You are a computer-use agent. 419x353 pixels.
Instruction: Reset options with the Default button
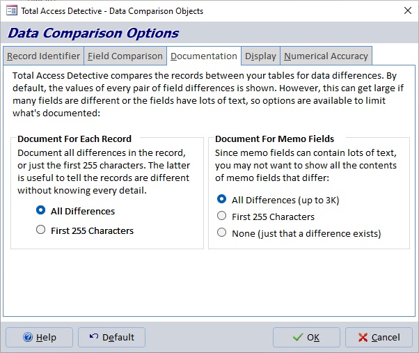pos(111,337)
